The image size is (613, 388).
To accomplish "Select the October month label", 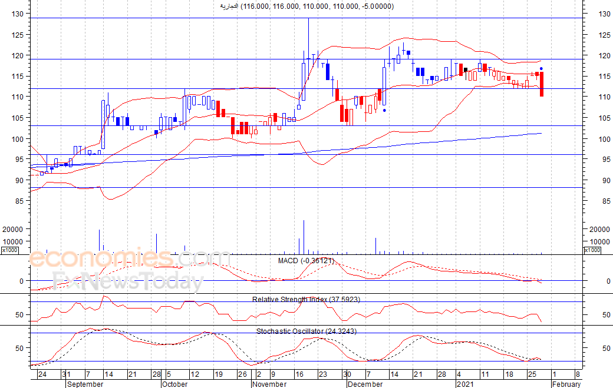I will [174, 384].
